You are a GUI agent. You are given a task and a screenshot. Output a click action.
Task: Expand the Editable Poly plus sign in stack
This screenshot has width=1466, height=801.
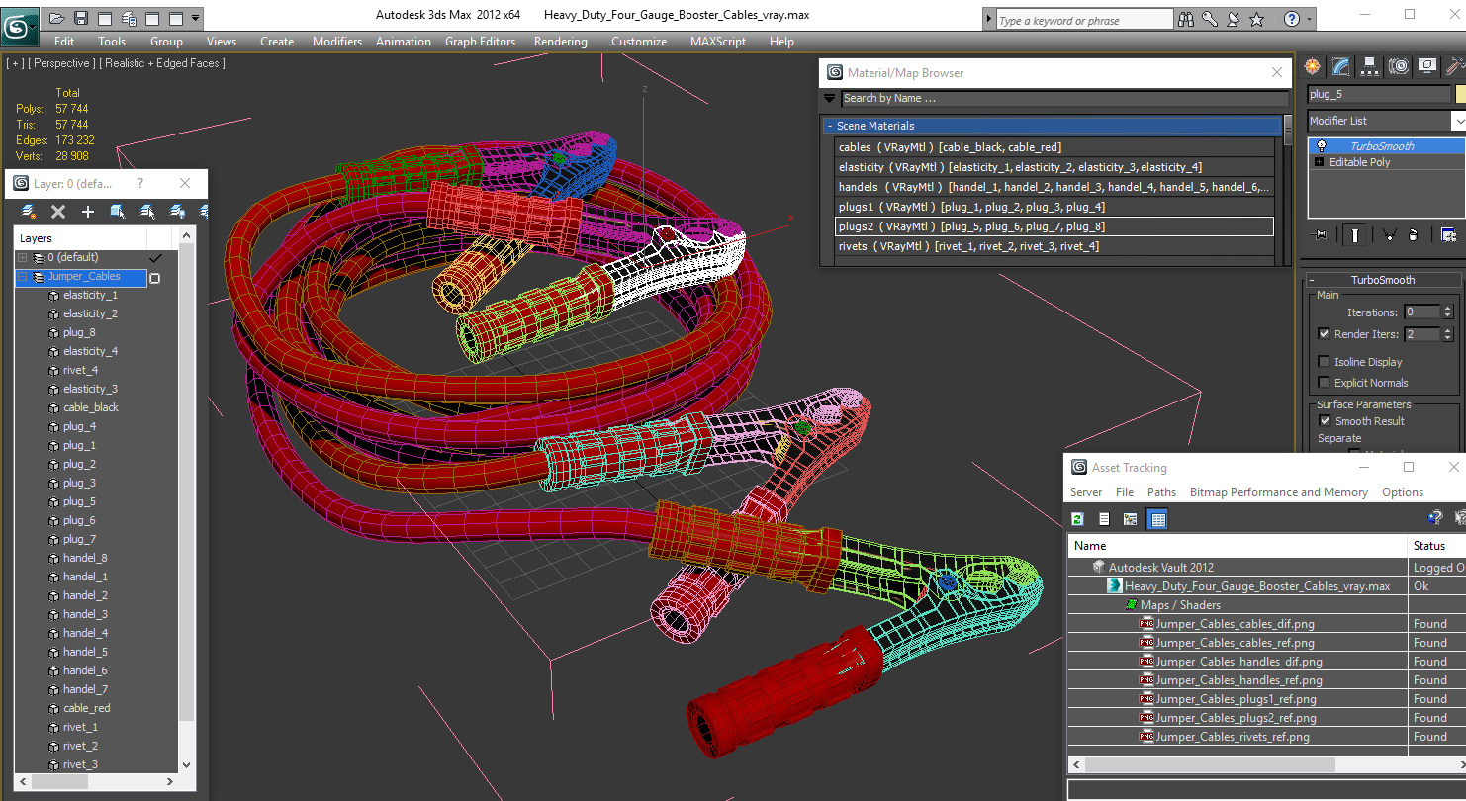(1319, 162)
